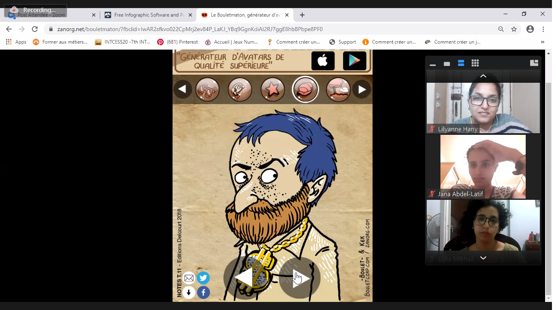Select the glasses category icon
The height and width of the screenshot is (310, 556).
coord(207,89)
